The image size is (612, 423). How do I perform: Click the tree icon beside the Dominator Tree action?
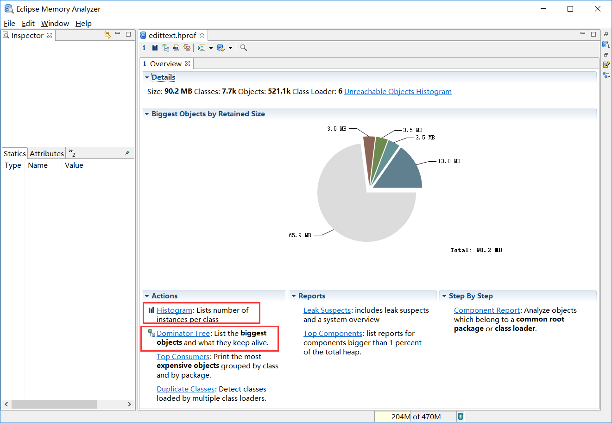click(151, 333)
